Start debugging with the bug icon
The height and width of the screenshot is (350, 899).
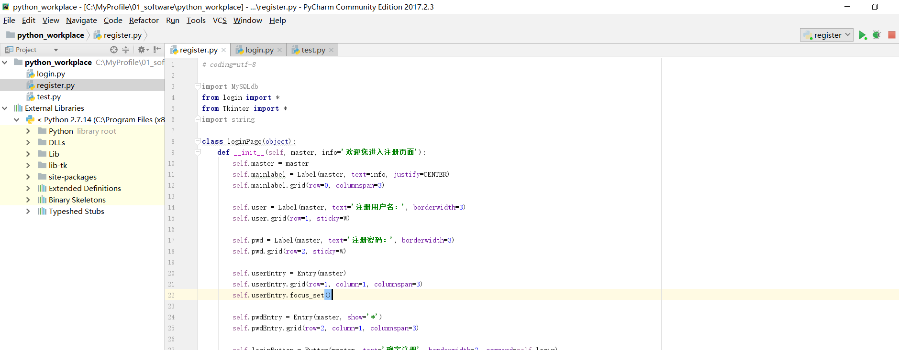[877, 35]
